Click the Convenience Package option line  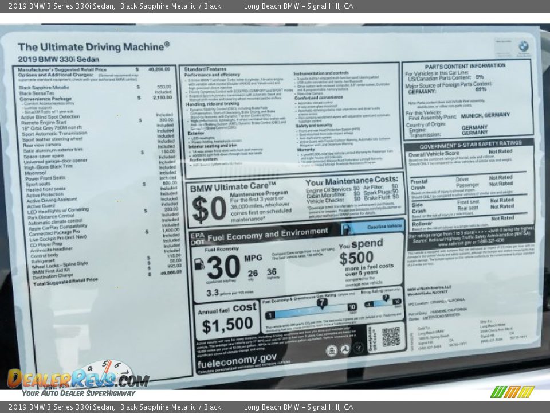45,99
